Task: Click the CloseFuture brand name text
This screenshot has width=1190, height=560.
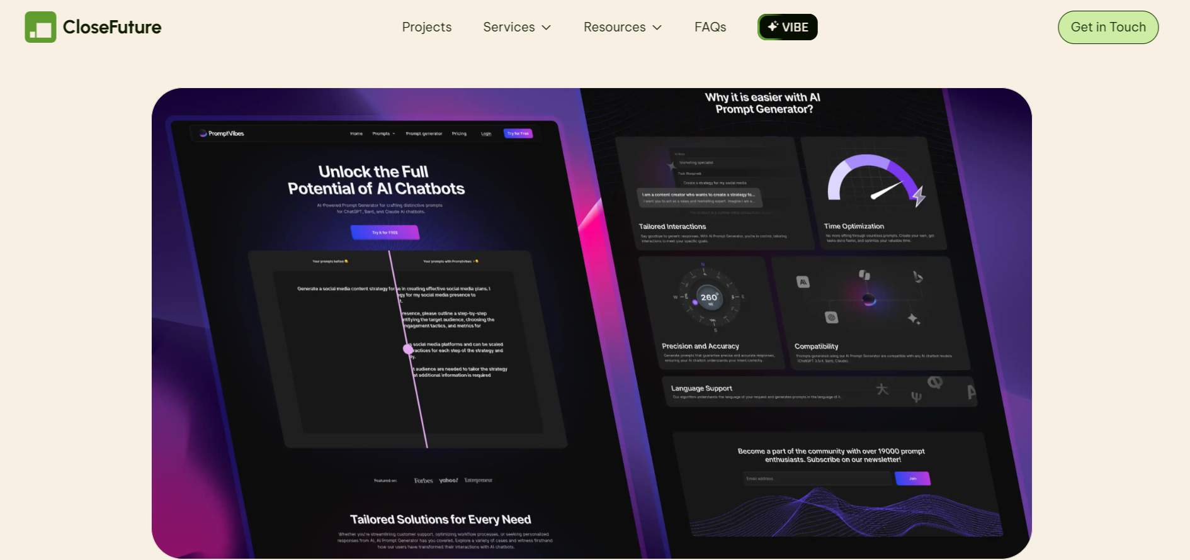Action: click(112, 27)
